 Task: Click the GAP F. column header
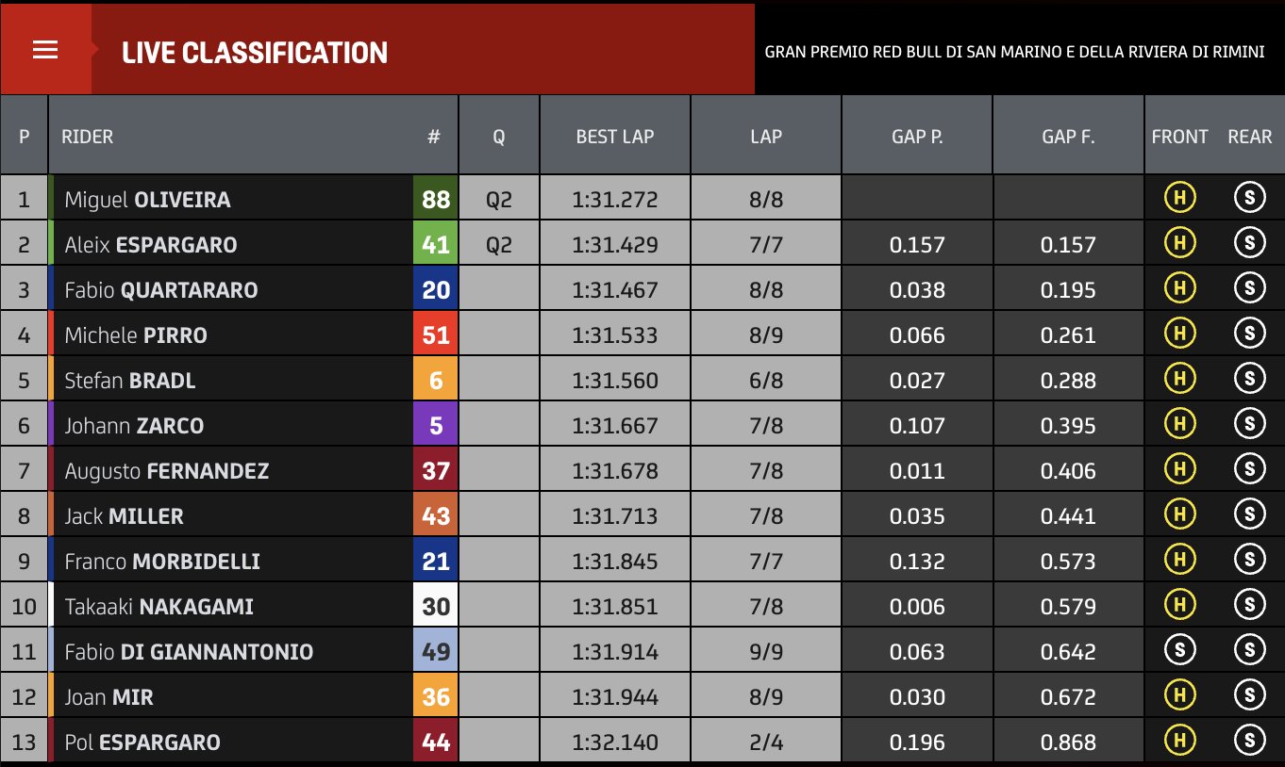pos(1068,137)
